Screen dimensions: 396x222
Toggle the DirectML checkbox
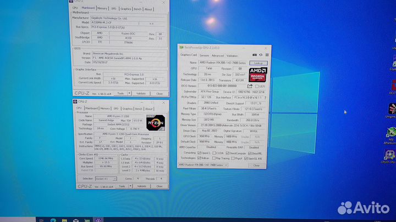(250, 153)
